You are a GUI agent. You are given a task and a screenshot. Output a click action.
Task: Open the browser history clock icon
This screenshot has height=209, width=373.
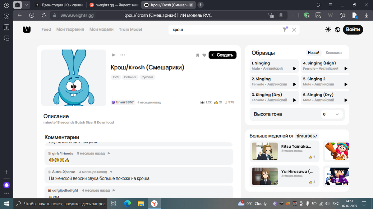[x=7, y=5]
